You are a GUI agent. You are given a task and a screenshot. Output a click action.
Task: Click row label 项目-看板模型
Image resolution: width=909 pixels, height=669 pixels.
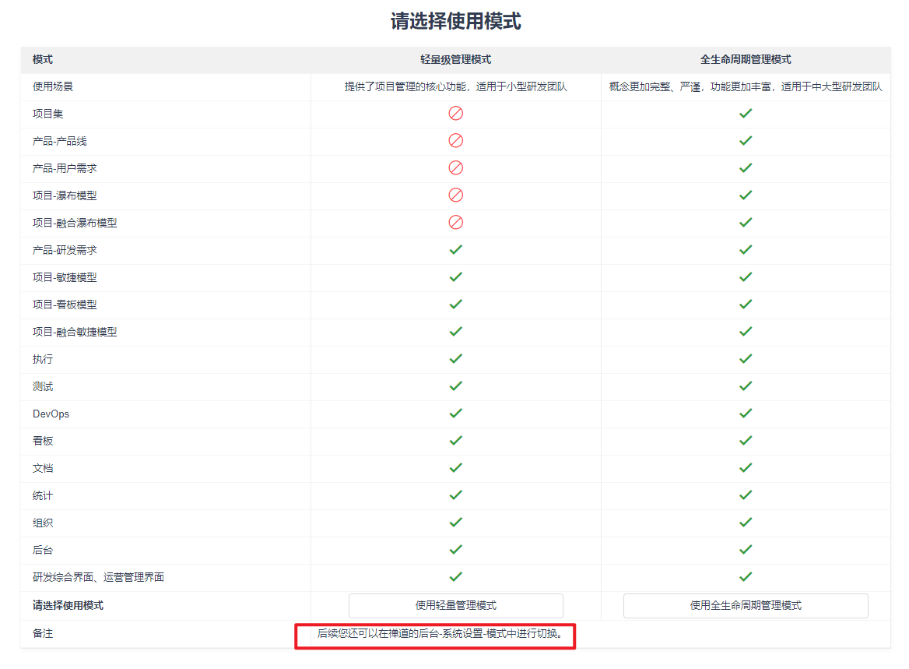65,305
